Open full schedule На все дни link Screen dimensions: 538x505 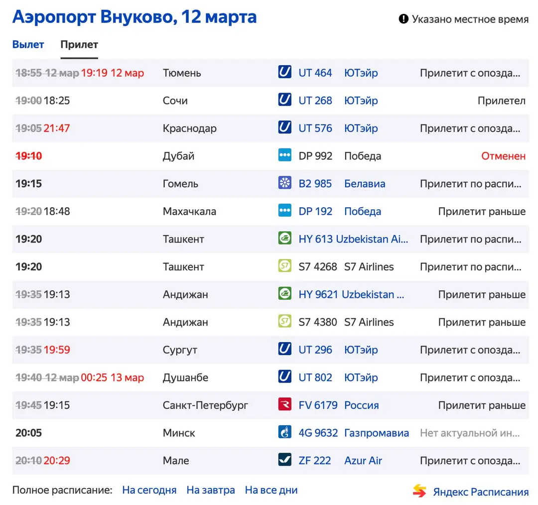[x=271, y=490]
